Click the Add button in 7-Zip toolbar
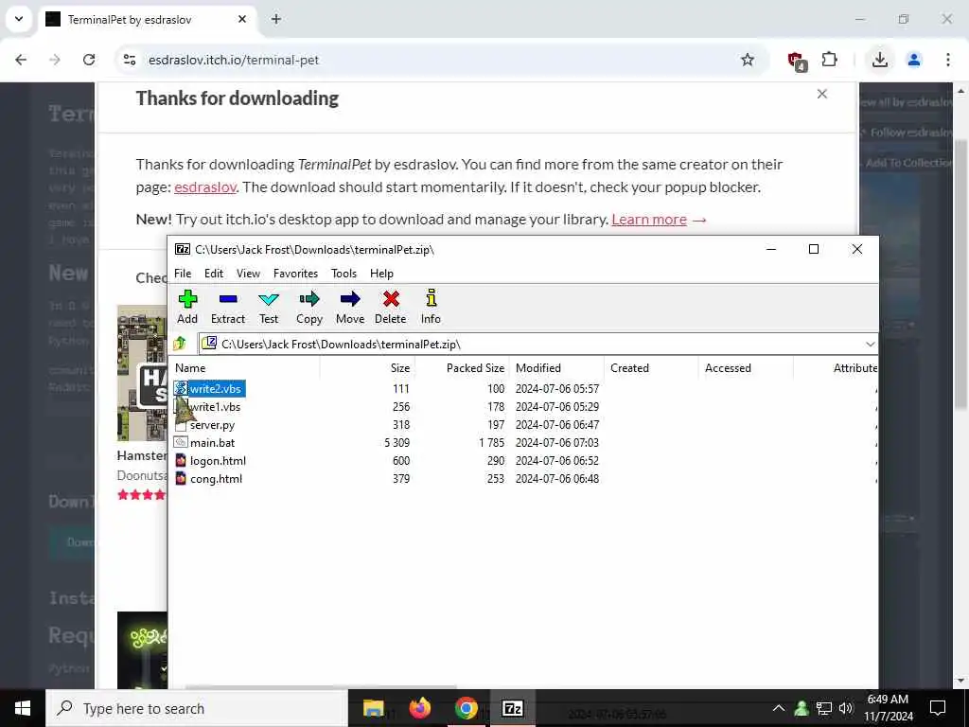Image resolution: width=969 pixels, height=727 pixels. [x=187, y=308]
